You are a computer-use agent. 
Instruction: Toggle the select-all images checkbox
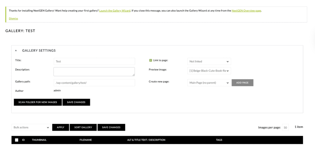click(x=17, y=140)
